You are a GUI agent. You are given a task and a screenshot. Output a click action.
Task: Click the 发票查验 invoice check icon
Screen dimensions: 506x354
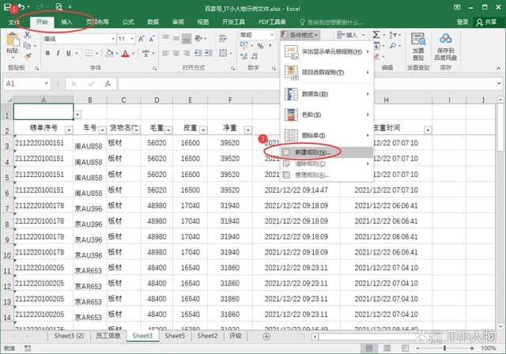pos(418,47)
